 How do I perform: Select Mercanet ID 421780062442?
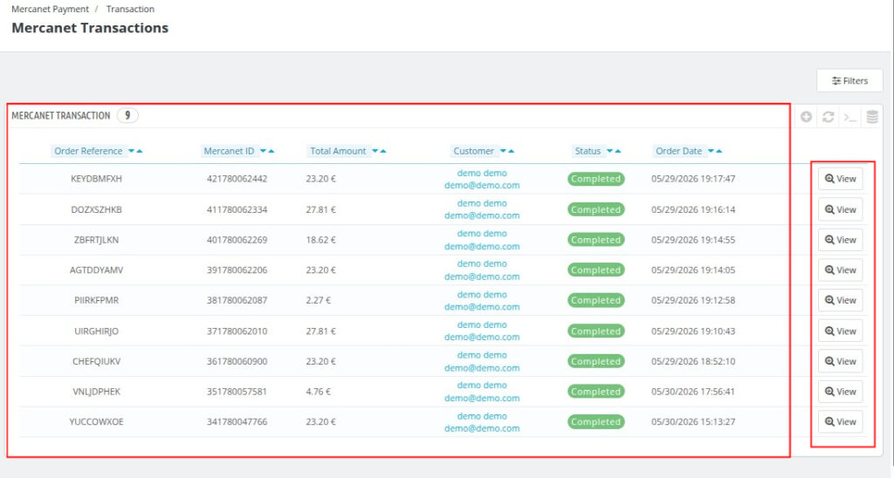(x=237, y=179)
